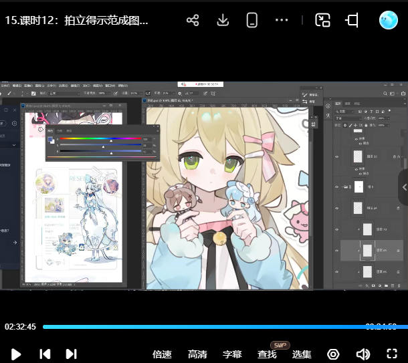The height and width of the screenshot is (363, 408).
Task: Open the three-dot more options menu
Action: click(x=282, y=20)
